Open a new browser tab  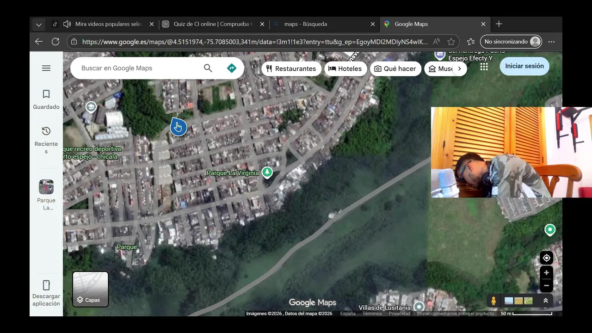(499, 24)
